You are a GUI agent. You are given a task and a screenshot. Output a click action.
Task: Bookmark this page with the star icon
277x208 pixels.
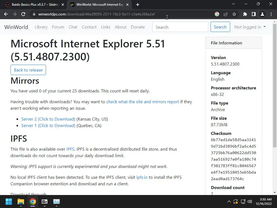(234, 14)
